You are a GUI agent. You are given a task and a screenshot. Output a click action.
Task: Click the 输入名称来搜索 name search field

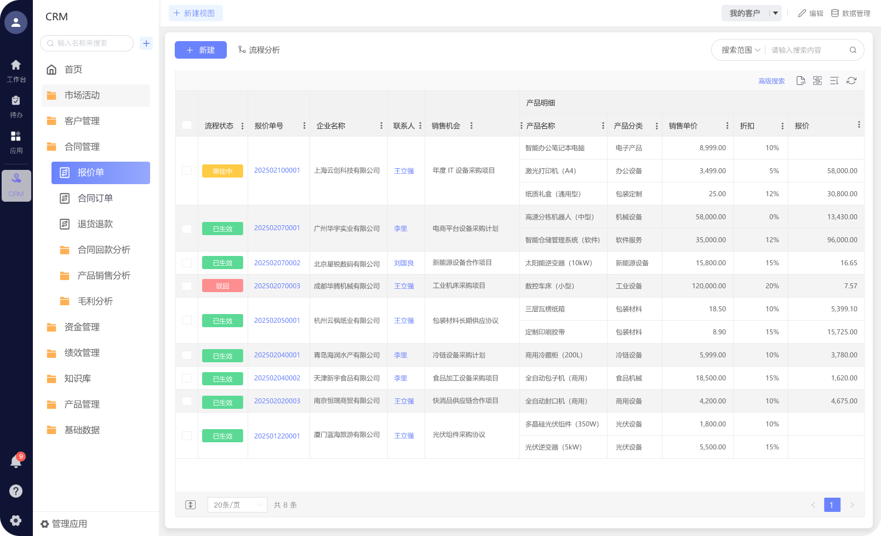click(87, 43)
